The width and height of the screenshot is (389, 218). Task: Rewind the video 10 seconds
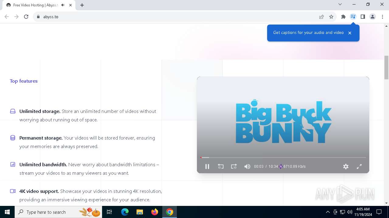pyautogui.click(x=221, y=167)
